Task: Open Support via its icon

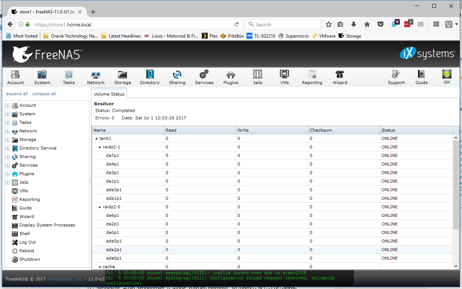Action: click(396, 77)
